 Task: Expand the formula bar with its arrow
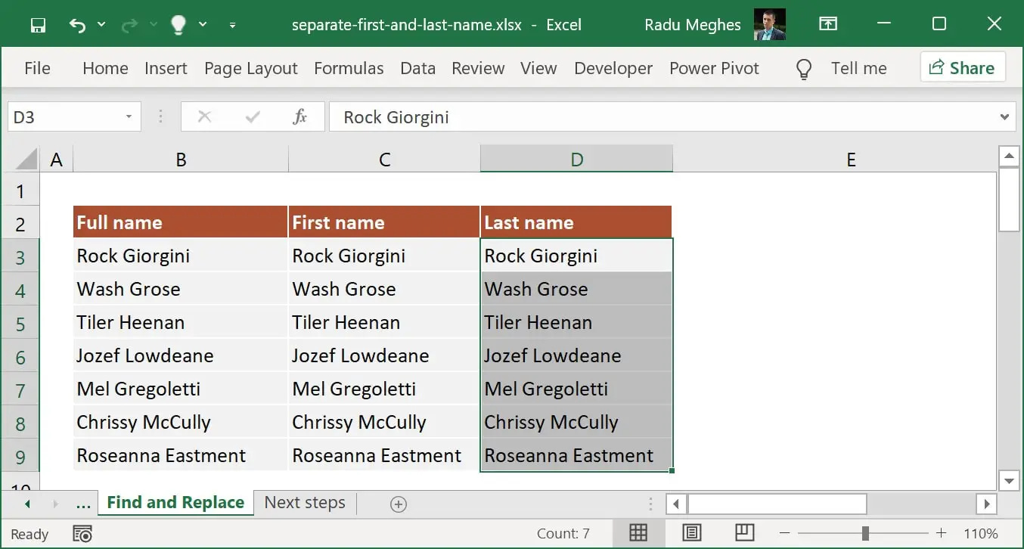[1004, 116]
